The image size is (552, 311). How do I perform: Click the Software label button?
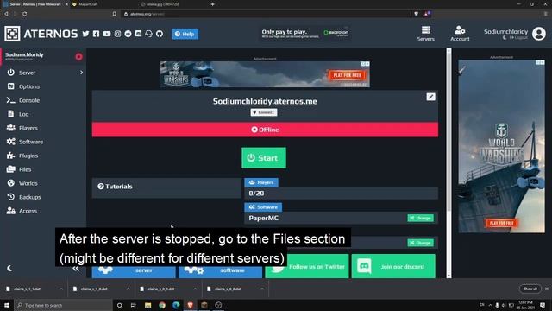point(263,207)
